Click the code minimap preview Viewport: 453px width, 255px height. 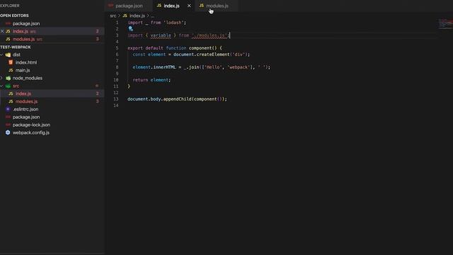(x=445, y=24)
